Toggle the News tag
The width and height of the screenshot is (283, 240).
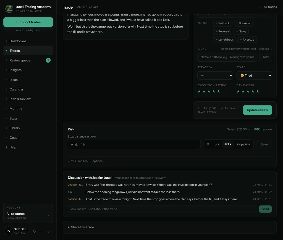pyautogui.click(x=241, y=32)
